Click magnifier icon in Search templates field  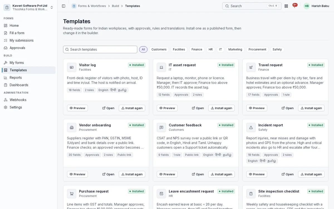tap(67, 49)
